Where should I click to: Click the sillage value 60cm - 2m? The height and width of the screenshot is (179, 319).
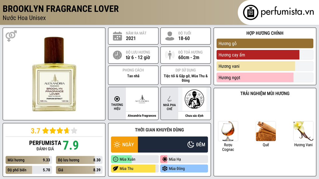[189, 57]
